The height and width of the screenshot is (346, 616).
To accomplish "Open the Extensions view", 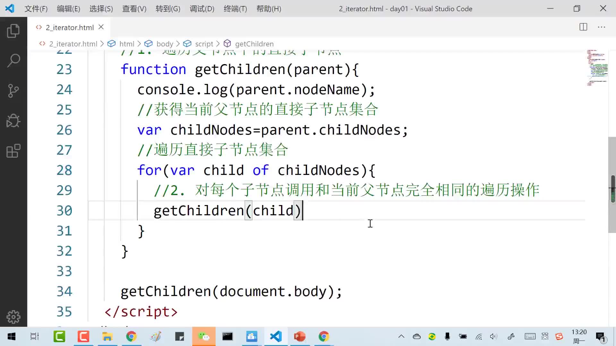I will [13, 151].
